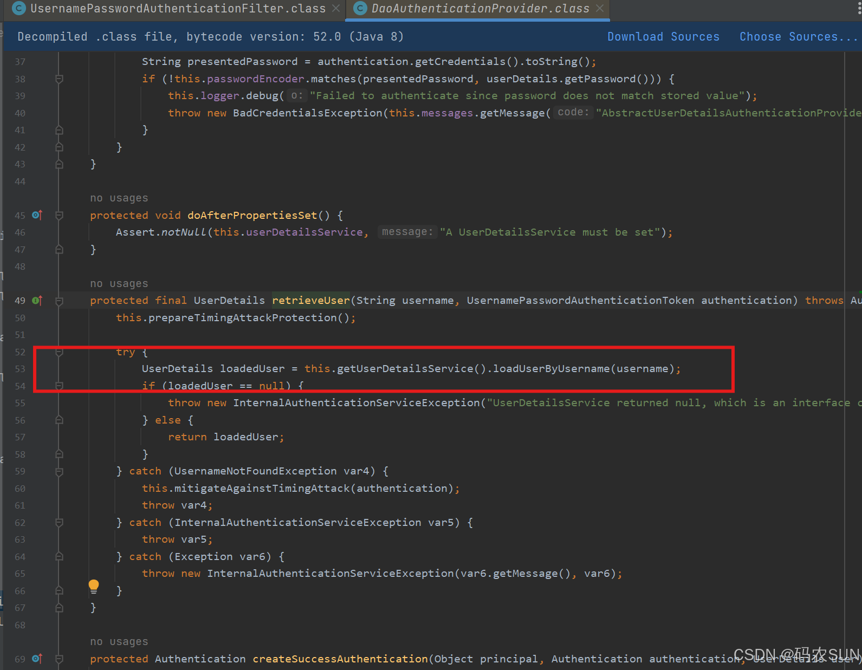The width and height of the screenshot is (862, 670).
Task: Click the presentedPassword variable on line 37
Action: pos(243,62)
